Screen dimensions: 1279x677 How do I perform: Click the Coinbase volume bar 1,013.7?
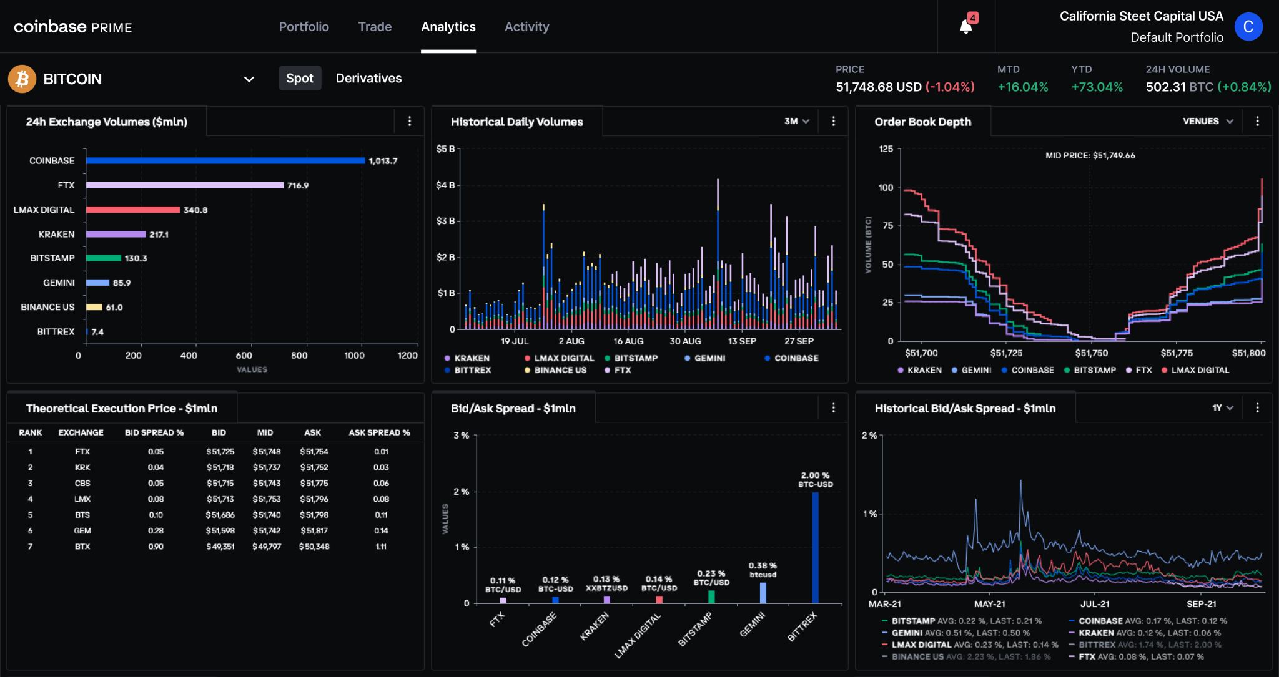coord(225,161)
